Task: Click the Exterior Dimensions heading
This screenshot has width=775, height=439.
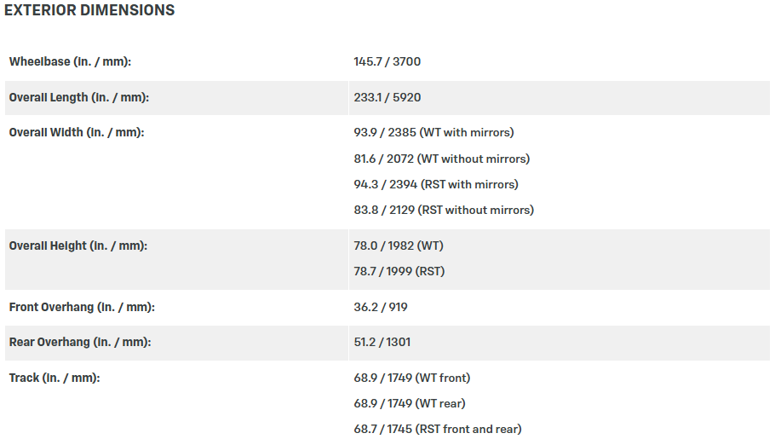Action: (x=89, y=11)
